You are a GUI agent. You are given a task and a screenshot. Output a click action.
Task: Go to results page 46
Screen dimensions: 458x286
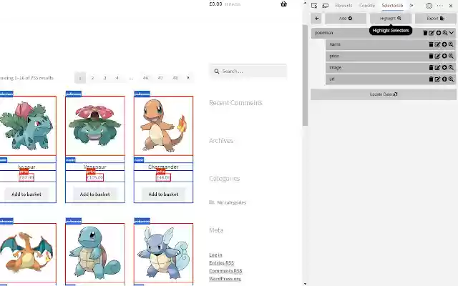tap(145, 78)
